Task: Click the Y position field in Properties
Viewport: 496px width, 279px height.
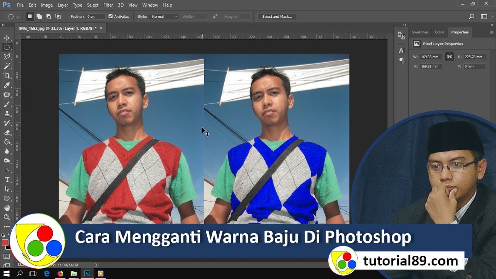Action: coord(474,66)
